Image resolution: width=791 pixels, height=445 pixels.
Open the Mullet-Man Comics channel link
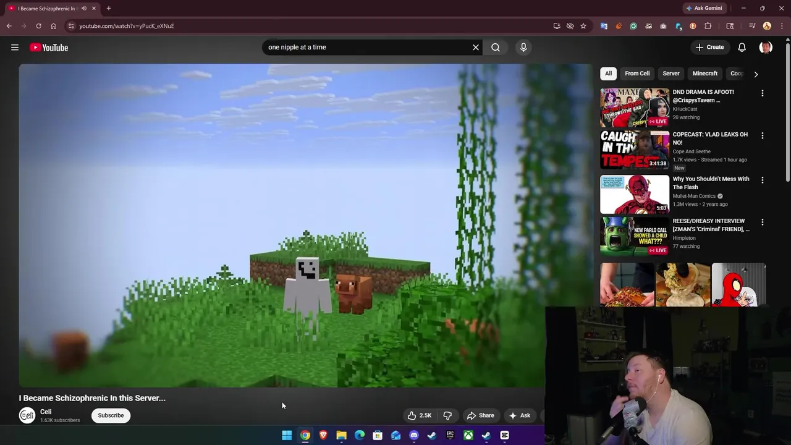[694, 196]
